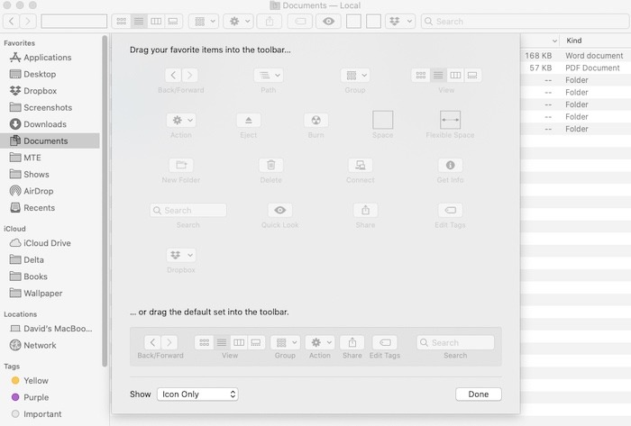Screen dimensions: 631x426
Task: Click the toolbar Search field
Action: 526,22
